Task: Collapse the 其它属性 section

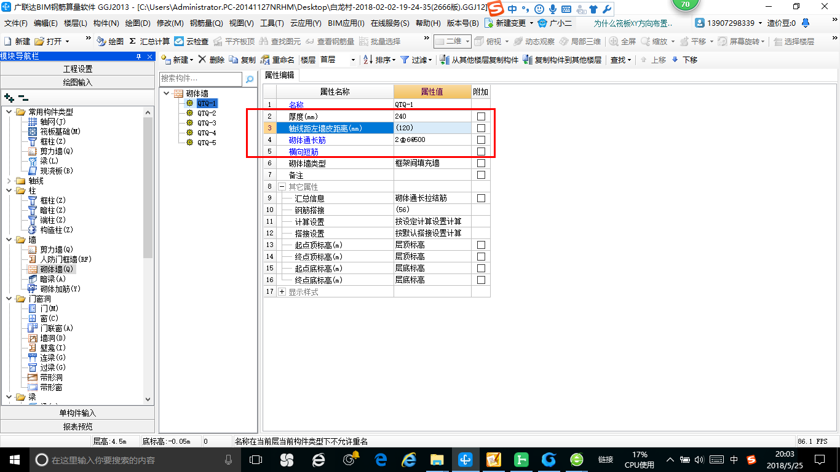Action: point(282,186)
